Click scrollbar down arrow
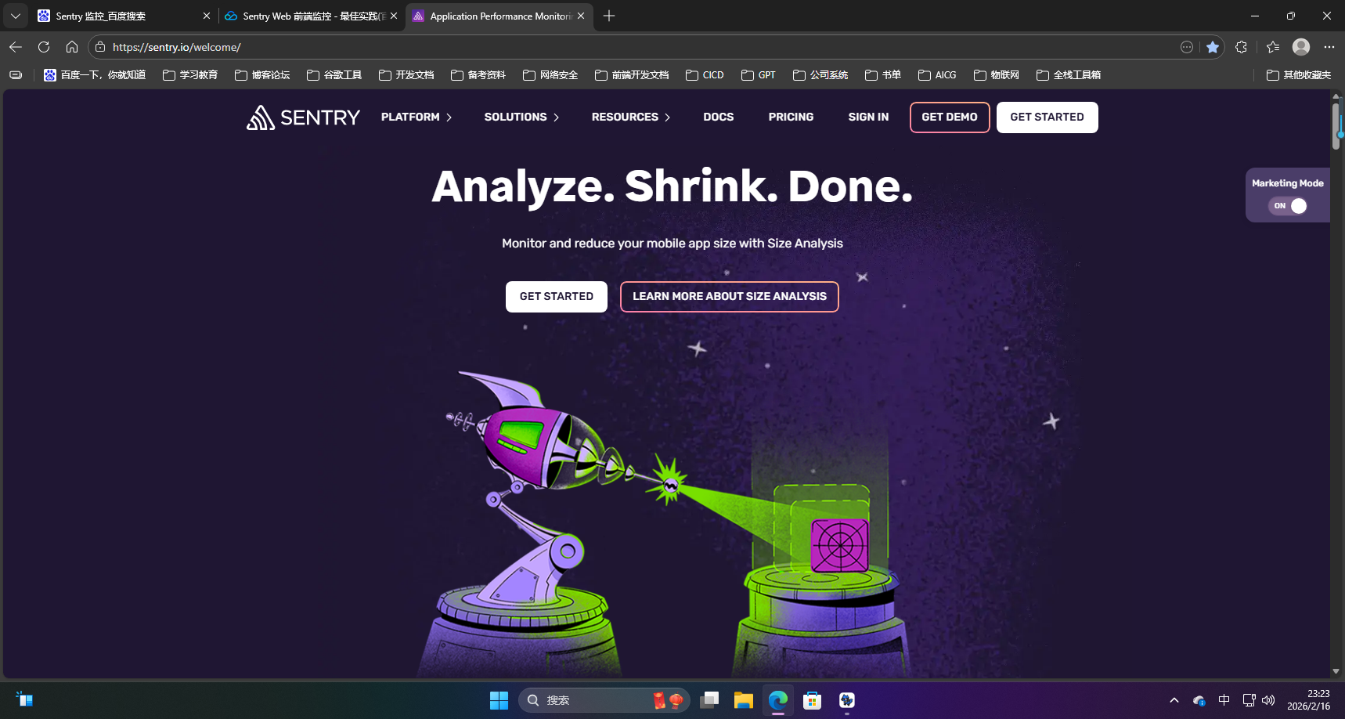The height and width of the screenshot is (719, 1345). click(x=1336, y=671)
